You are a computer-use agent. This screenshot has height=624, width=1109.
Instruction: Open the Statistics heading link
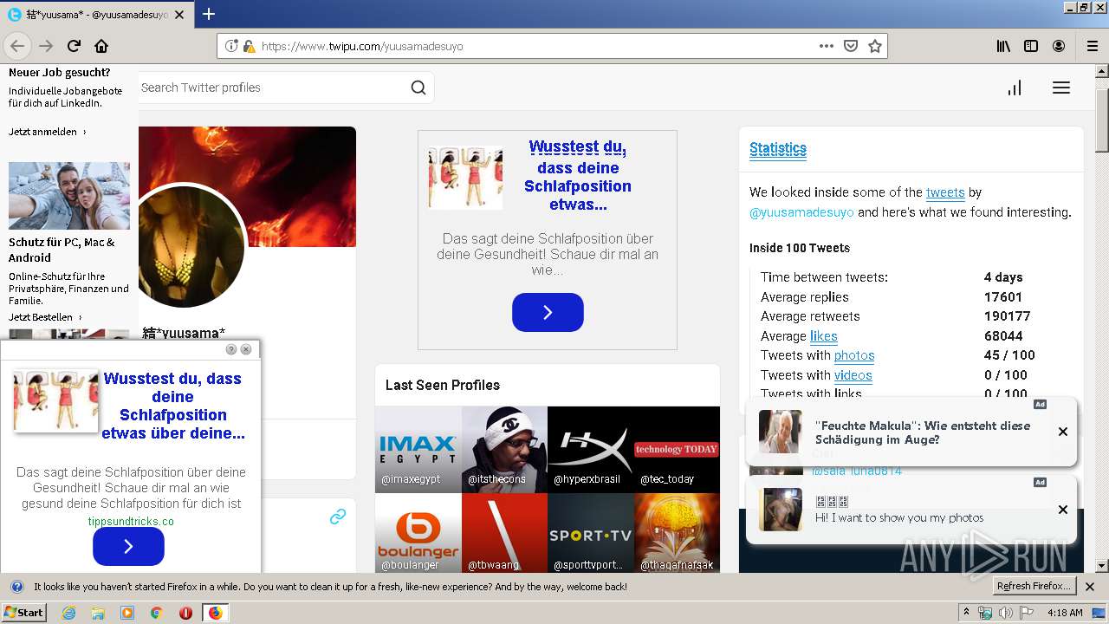pos(778,149)
